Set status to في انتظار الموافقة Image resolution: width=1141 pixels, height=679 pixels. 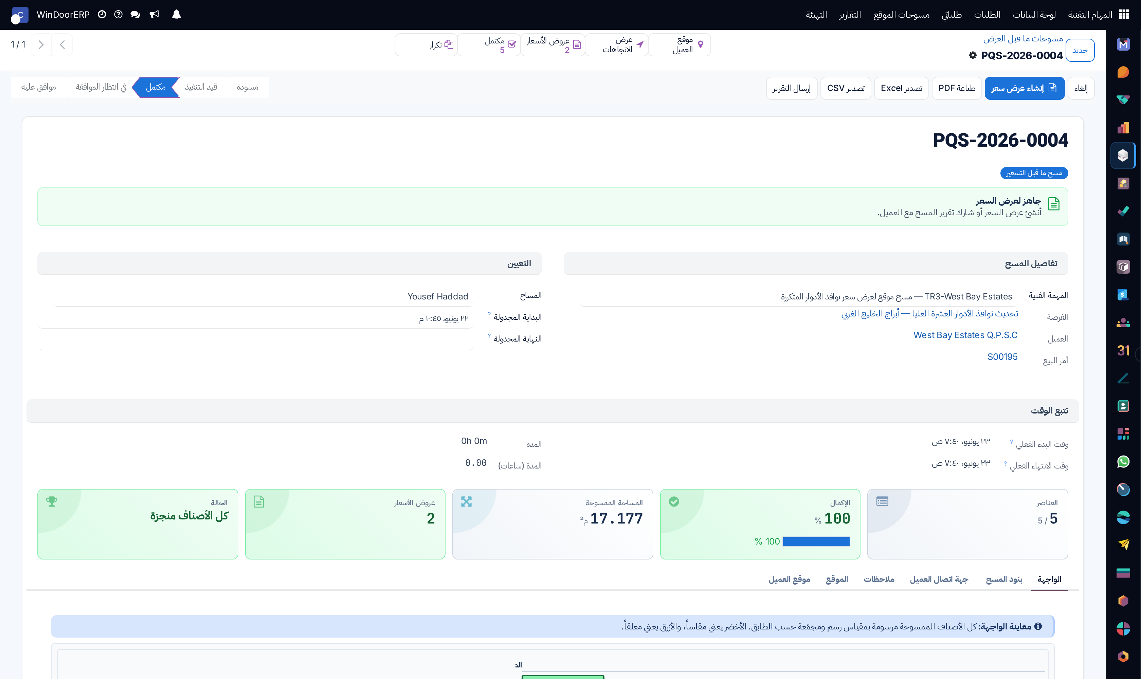pos(101,87)
